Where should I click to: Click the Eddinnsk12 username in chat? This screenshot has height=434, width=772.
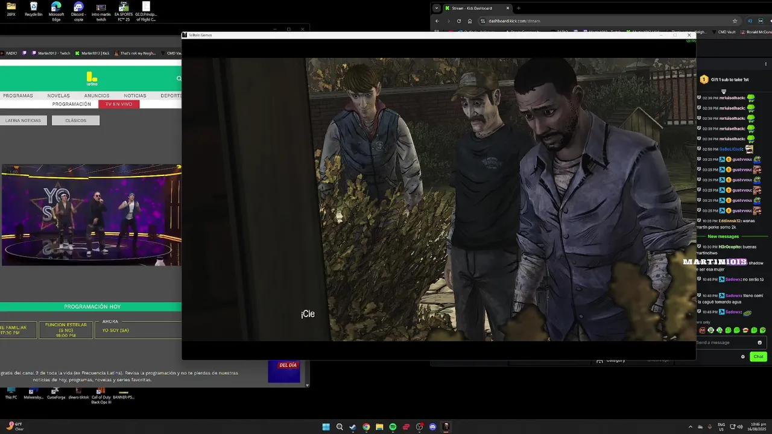coord(729,221)
